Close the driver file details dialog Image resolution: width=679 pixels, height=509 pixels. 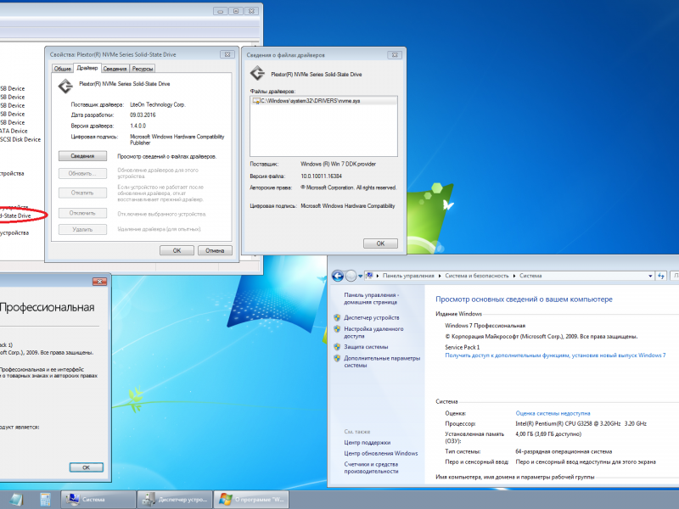click(x=395, y=55)
